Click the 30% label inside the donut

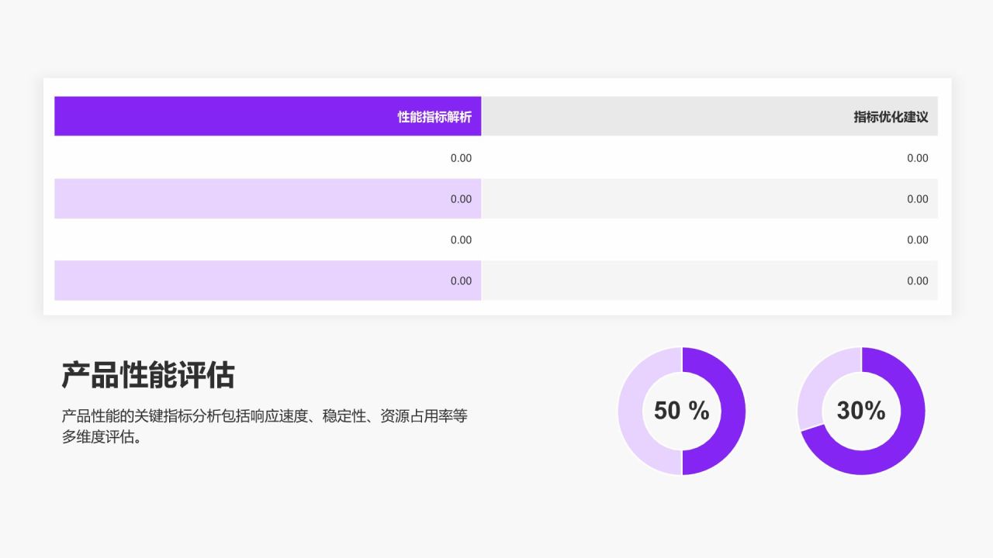click(861, 411)
